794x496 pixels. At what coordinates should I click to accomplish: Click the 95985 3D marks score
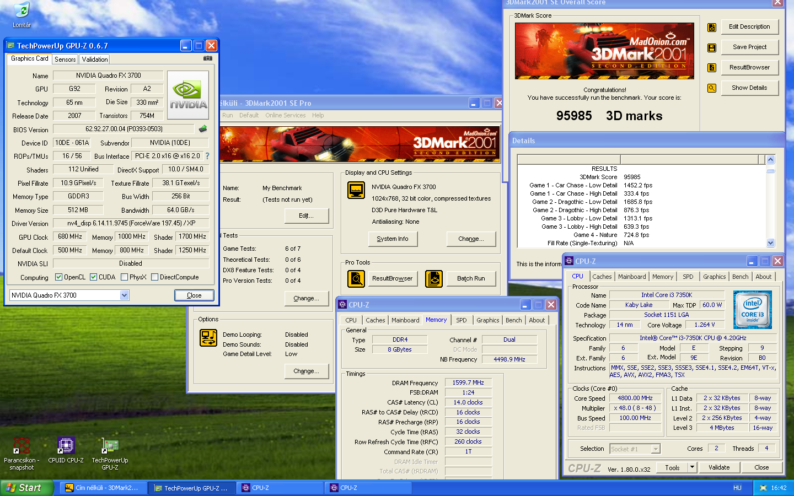[x=609, y=116]
